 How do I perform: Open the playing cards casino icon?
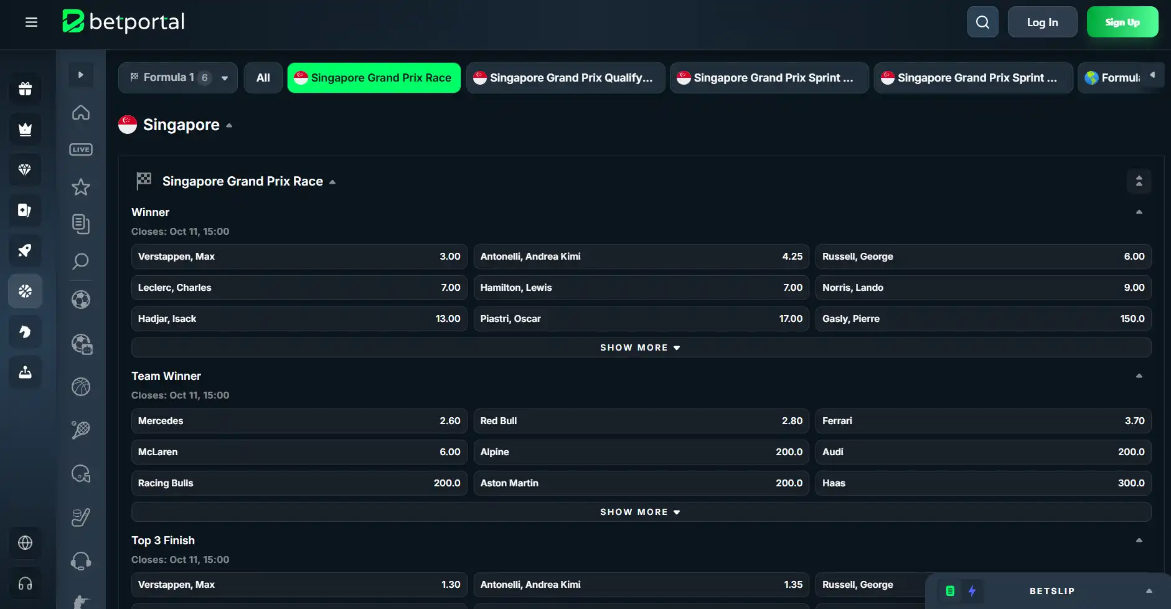pyautogui.click(x=25, y=210)
